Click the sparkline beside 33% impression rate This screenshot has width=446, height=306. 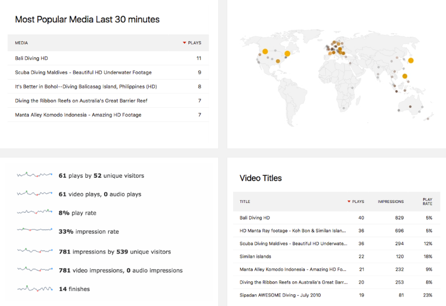click(x=34, y=231)
